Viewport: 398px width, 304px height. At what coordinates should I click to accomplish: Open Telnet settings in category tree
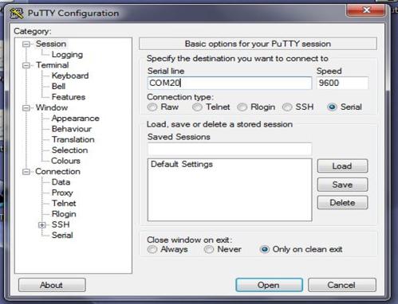pos(64,203)
